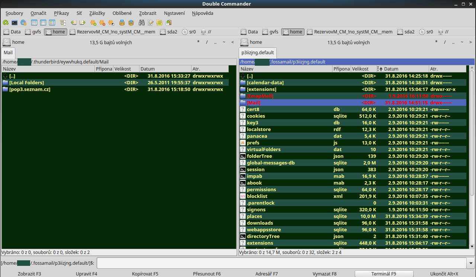Select sda2 drive in left panel
Viewport: 476px width, 277px height.
click(x=169, y=32)
